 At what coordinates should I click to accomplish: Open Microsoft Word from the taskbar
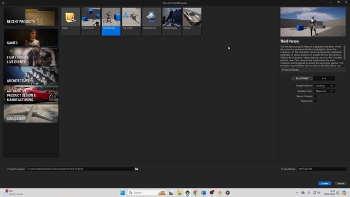click(203, 193)
